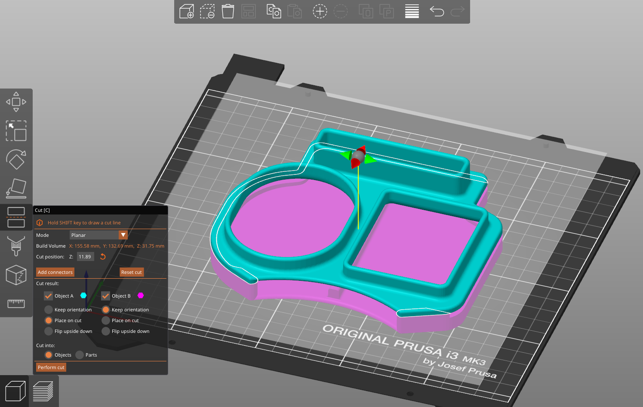Image resolution: width=643 pixels, height=407 pixels.
Task: Click the Copy icon in toolbar
Action: click(x=274, y=11)
